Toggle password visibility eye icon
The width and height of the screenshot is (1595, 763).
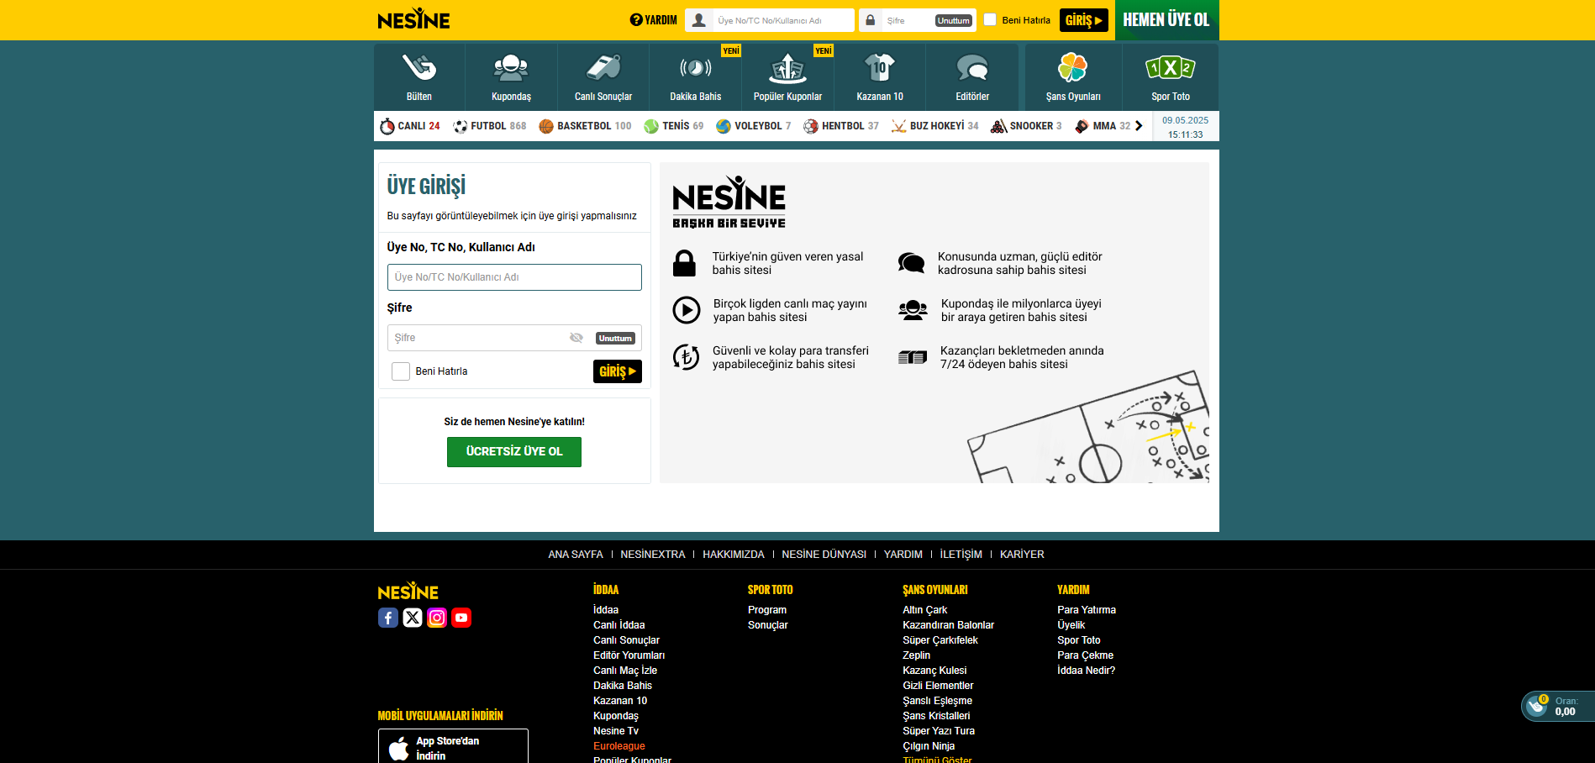pyautogui.click(x=576, y=338)
